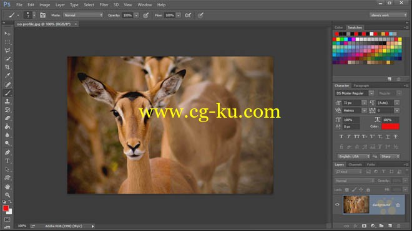Open the File menu

[x=19, y=5]
